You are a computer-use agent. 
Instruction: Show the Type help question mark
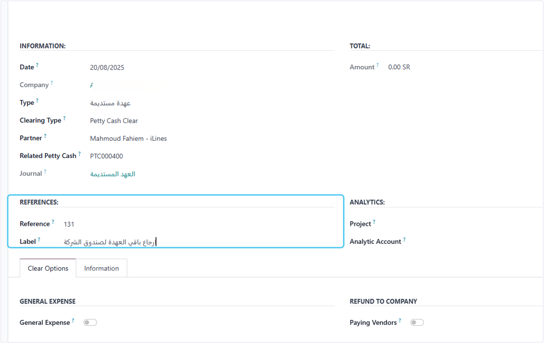(x=37, y=100)
